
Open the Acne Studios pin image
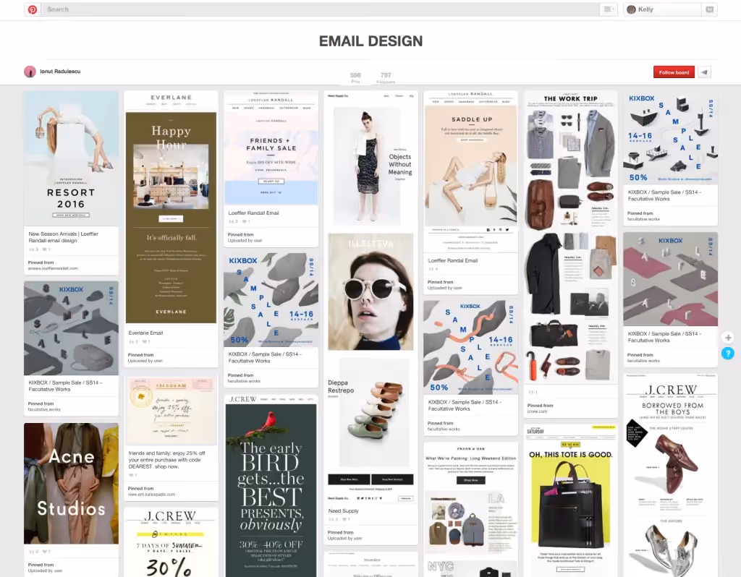71,483
